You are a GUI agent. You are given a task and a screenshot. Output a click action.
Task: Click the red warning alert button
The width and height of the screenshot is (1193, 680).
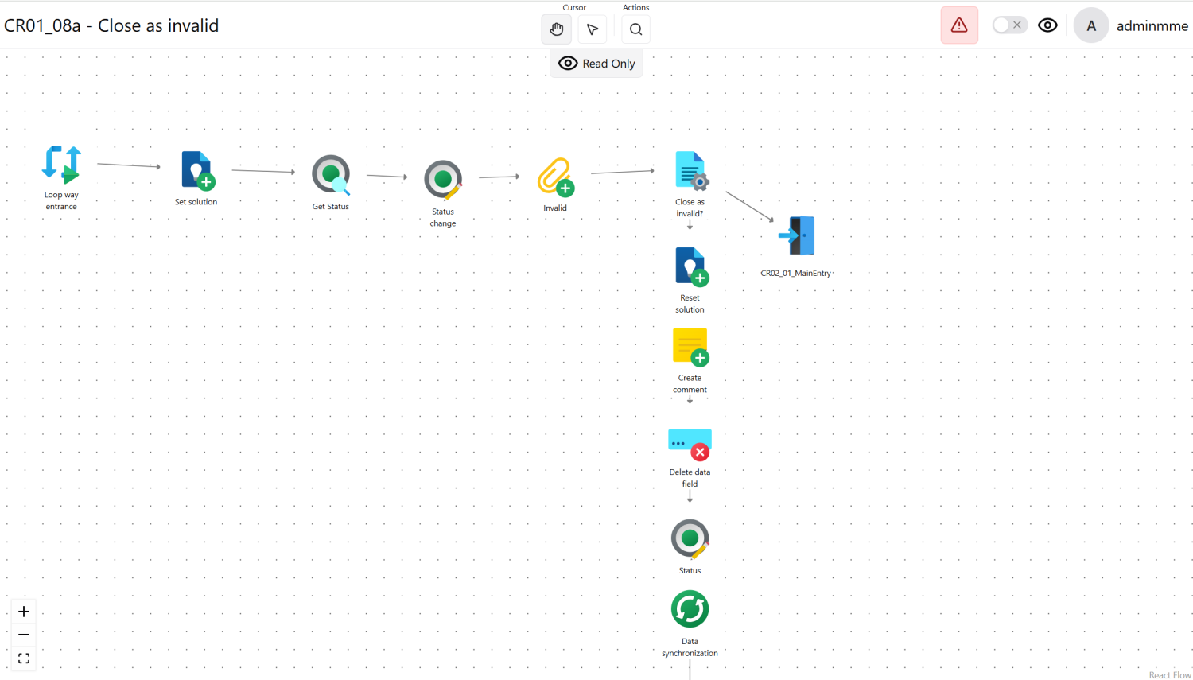[x=959, y=25]
